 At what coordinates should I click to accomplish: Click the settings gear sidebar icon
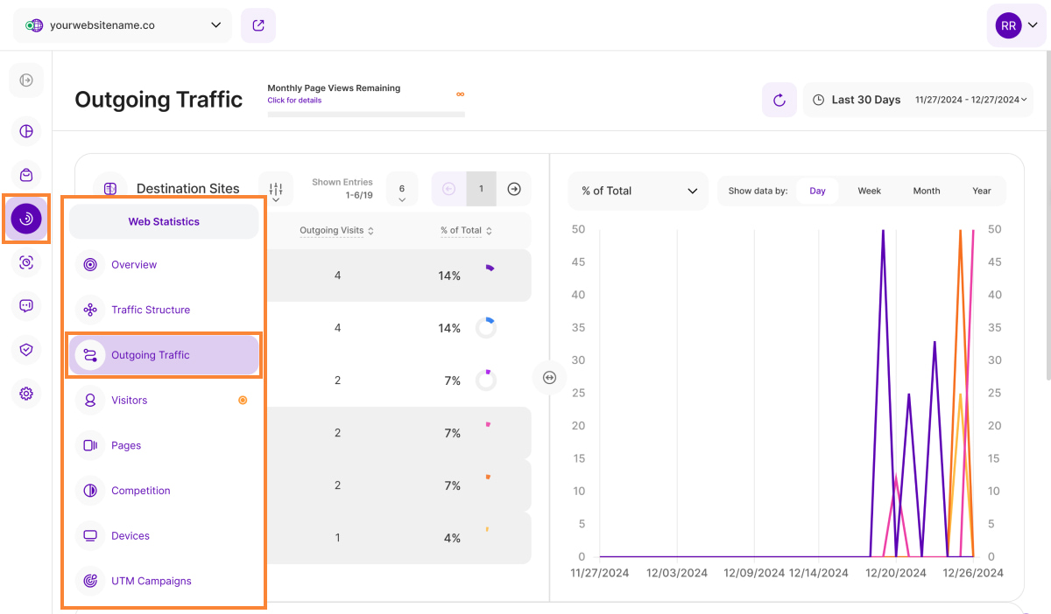(x=26, y=394)
